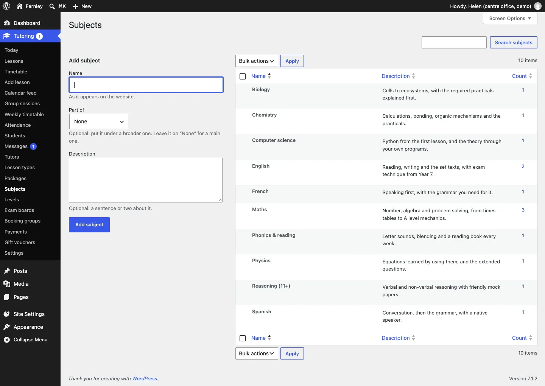Click the Site Settings icon
The image size is (545, 386).
(x=7, y=314)
